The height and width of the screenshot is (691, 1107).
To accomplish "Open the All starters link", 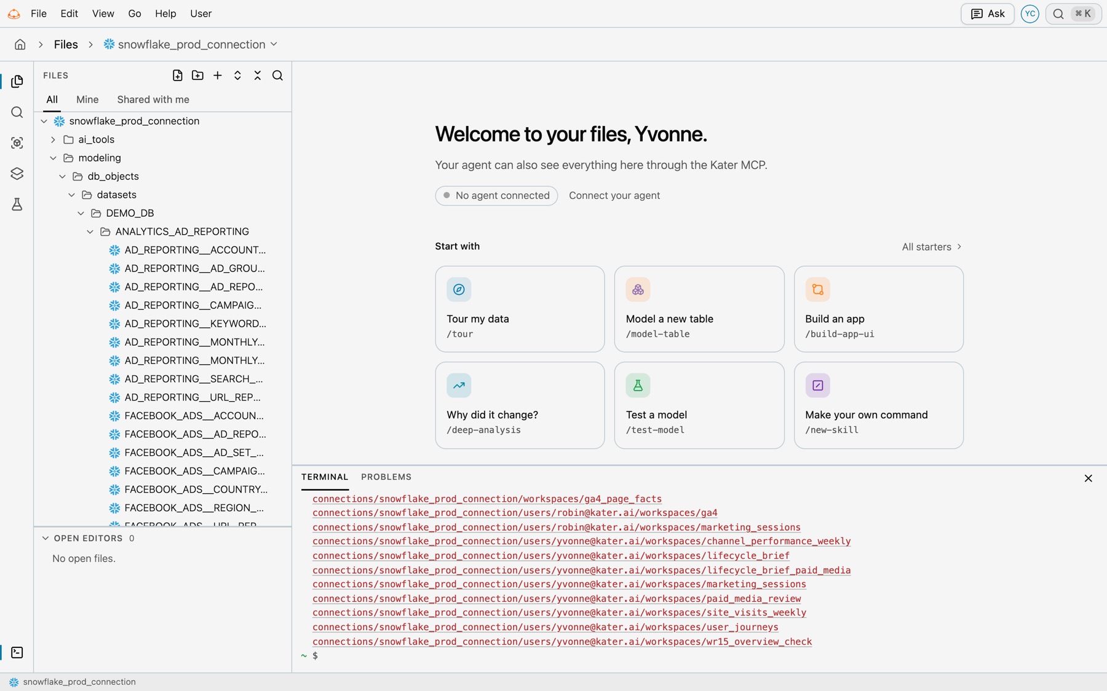I will [932, 246].
